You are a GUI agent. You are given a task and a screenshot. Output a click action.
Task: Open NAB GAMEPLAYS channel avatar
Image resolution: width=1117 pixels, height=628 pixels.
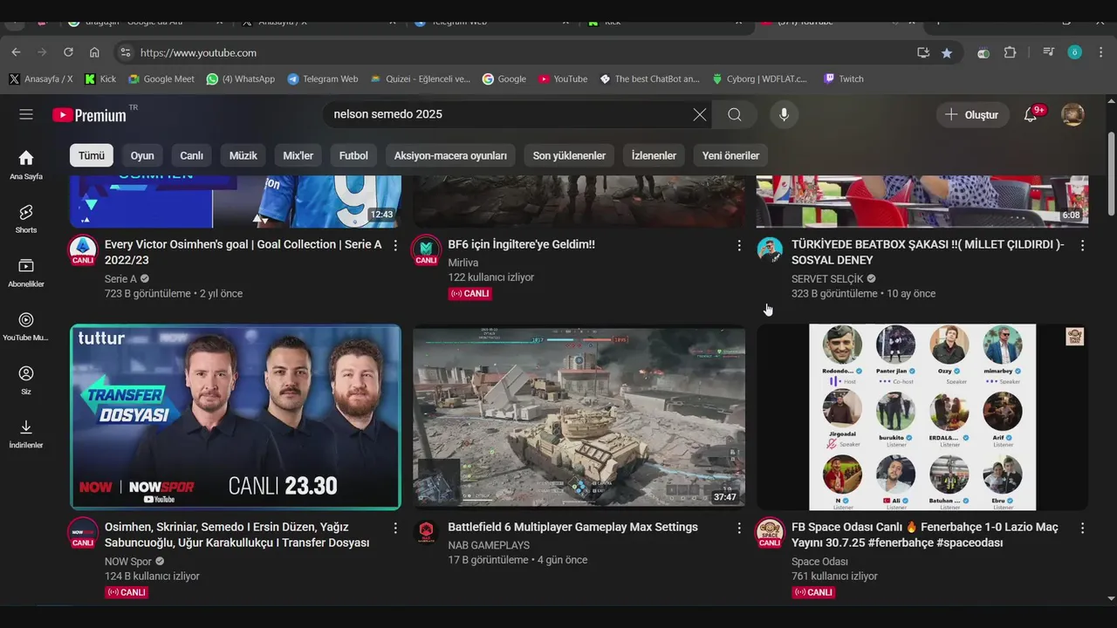click(426, 531)
